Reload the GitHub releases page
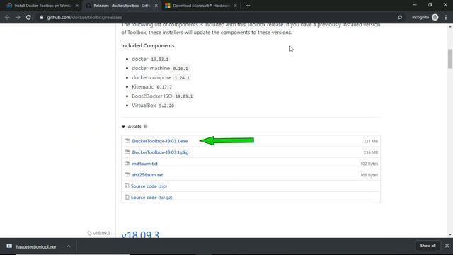 (x=28, y=17)
